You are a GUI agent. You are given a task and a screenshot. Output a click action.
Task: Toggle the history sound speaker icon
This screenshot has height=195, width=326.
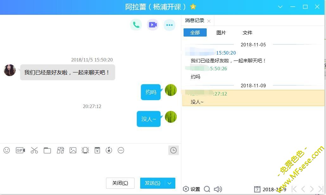click(218, 189)
